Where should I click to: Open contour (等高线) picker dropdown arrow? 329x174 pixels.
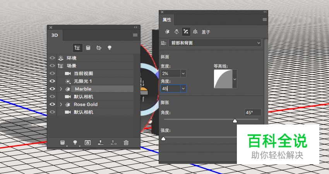pos(235,79)
